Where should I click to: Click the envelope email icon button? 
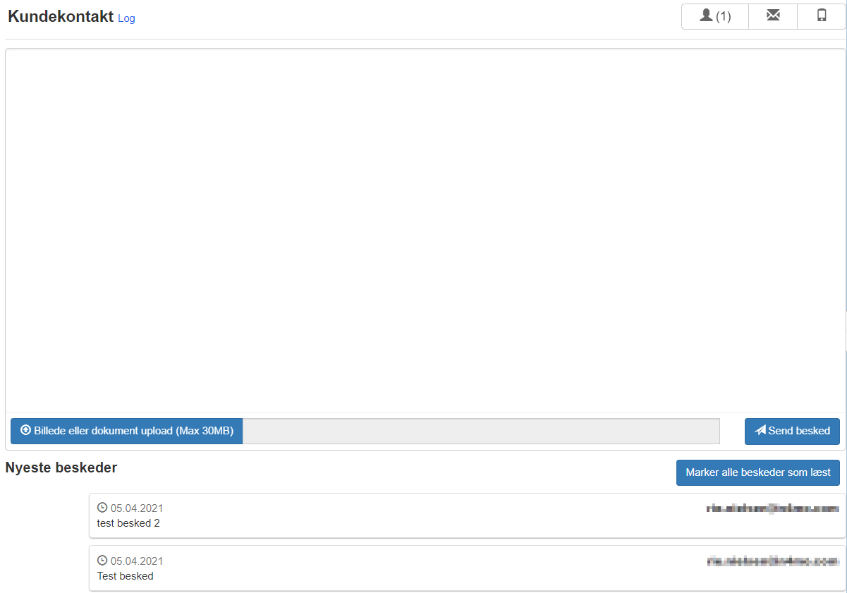pos(773,16)
